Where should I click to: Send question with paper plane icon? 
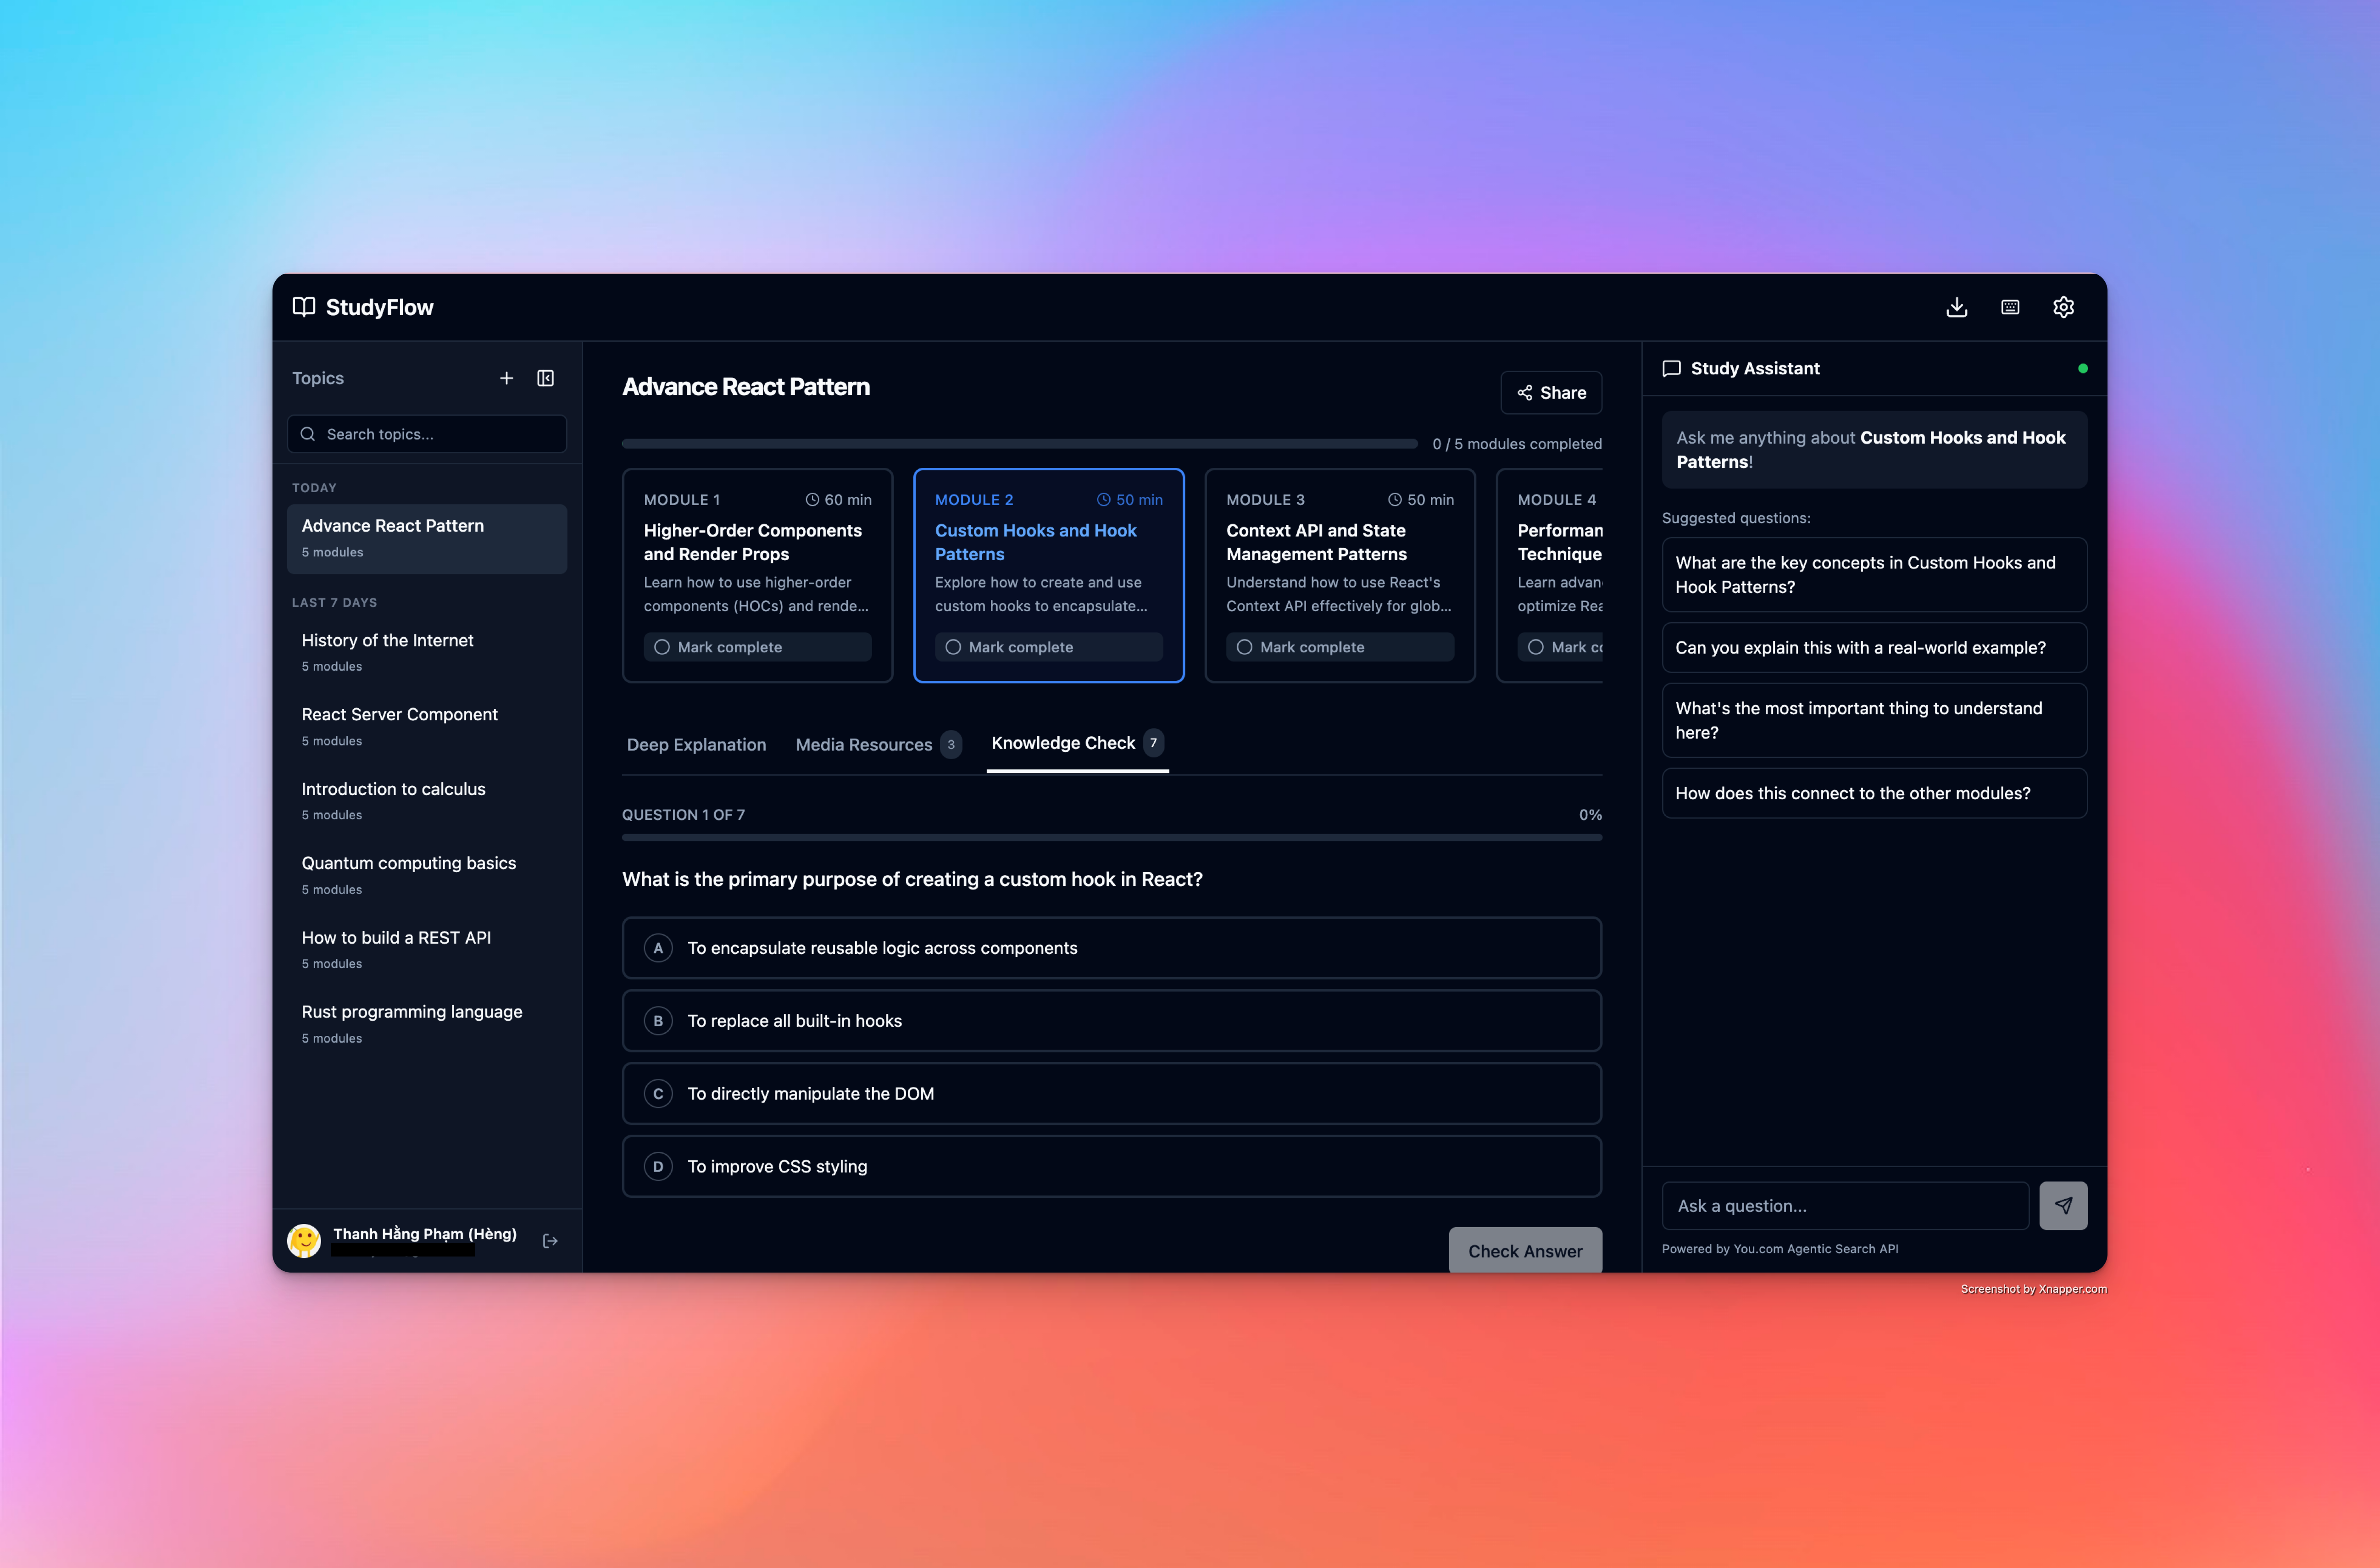click(2063, 1206)
